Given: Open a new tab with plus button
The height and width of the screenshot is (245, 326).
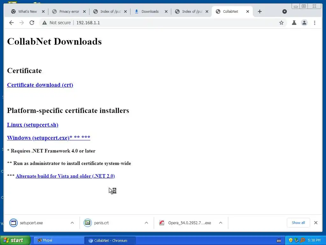Looking at the screenshot, I should [x=260, y=11].
